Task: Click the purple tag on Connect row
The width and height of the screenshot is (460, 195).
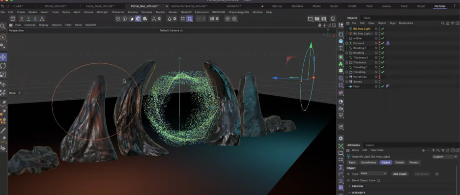Action: tap(388, 43)
